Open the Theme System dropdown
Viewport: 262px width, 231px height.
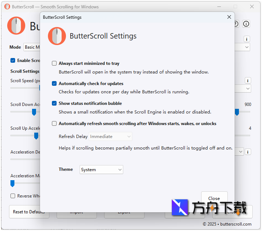(101, 169)
